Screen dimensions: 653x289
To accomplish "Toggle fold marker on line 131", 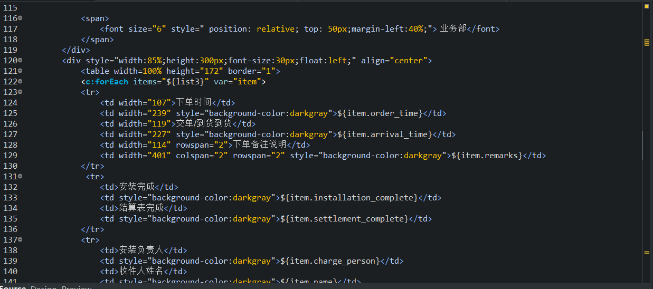I will tap(20, 177).
